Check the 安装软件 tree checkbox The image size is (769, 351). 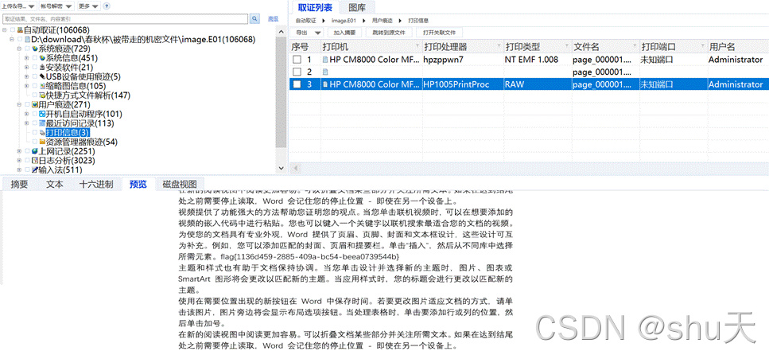point(35,67)
